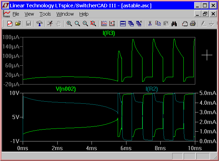Screen dimensions: 219x161
Task: Open the View menu
Action: click(29, 14)
